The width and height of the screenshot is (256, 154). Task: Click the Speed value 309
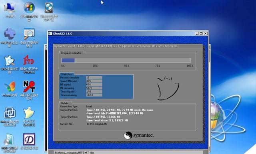click(x=94, y=81)
